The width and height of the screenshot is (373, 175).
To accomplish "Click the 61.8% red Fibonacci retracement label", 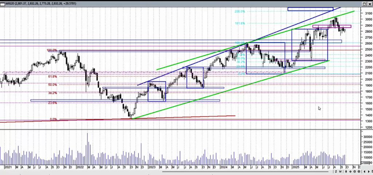I will point(52,77).
